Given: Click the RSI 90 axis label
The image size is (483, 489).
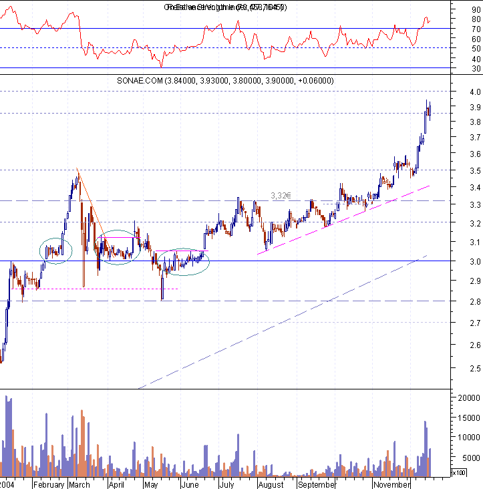Looking at the screenshot, I should coord(476,10).
